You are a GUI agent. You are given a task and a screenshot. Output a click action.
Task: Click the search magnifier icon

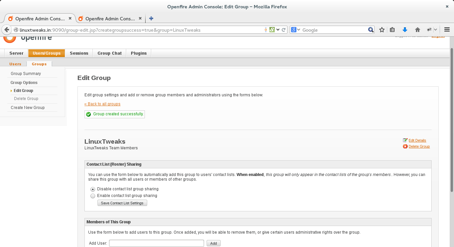[371, 30]
